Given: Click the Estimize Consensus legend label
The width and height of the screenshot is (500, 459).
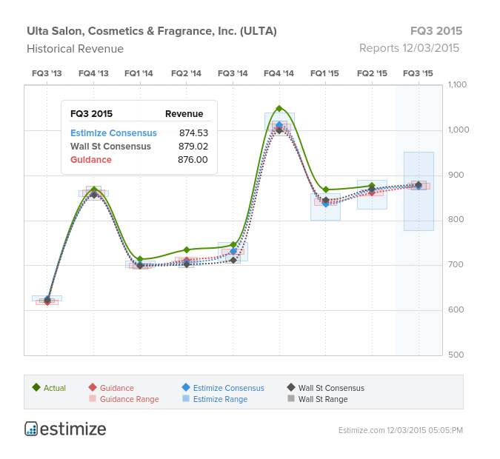Looking at the screenshot, I should [229, 388].
